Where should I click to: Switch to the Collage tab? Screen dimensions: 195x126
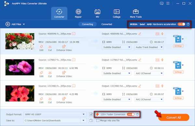click(x=117, y=13)
